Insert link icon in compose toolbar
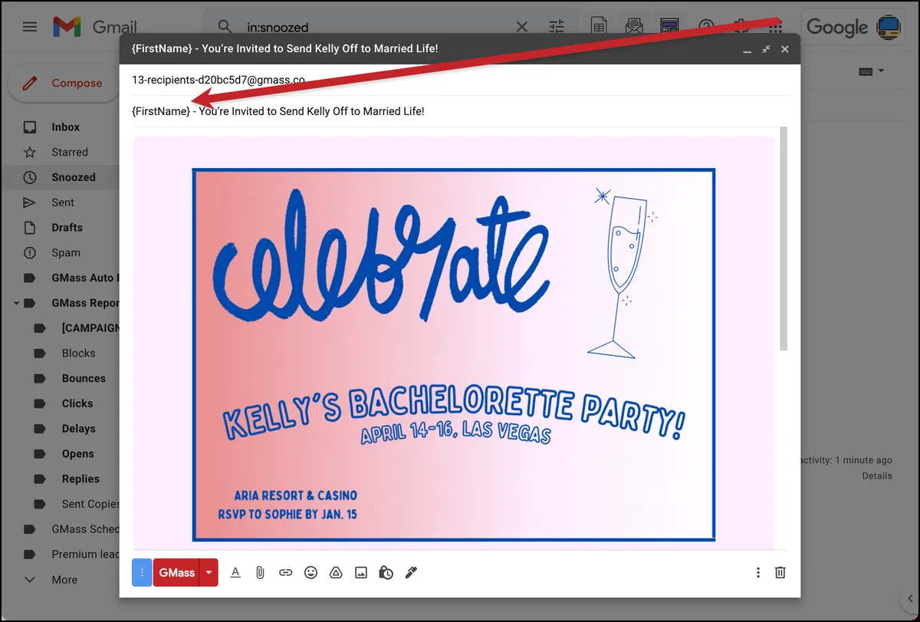The height and width of the screenshot is (622, 920). coord(285,572)
